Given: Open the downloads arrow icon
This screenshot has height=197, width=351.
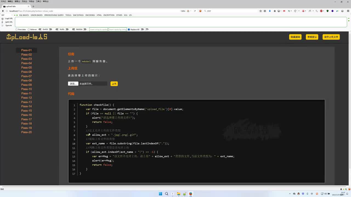Looking at the screenshot, I should coord(270,11).
